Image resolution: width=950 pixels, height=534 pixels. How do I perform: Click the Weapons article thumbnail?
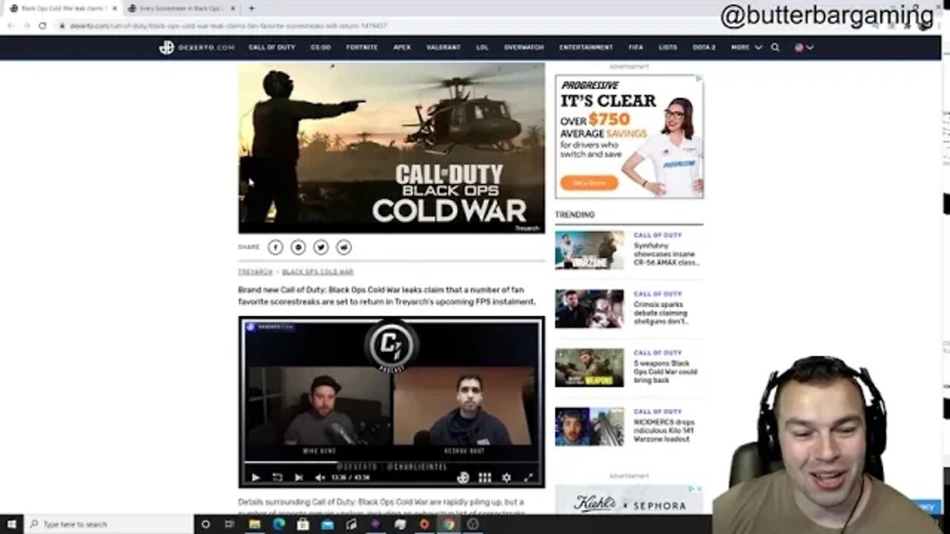coord(589,367)
